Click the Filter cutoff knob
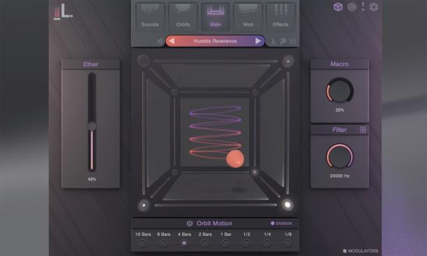Screen dimensions: 427x256 click(340, 156)
